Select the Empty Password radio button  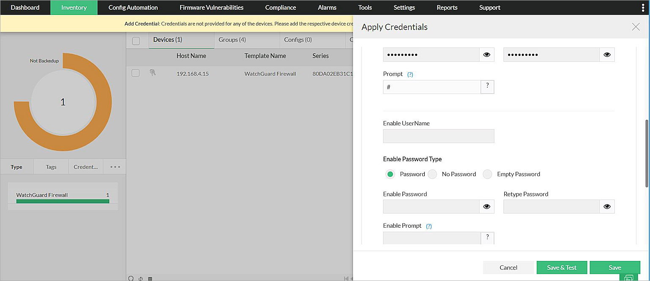[487, 174]
